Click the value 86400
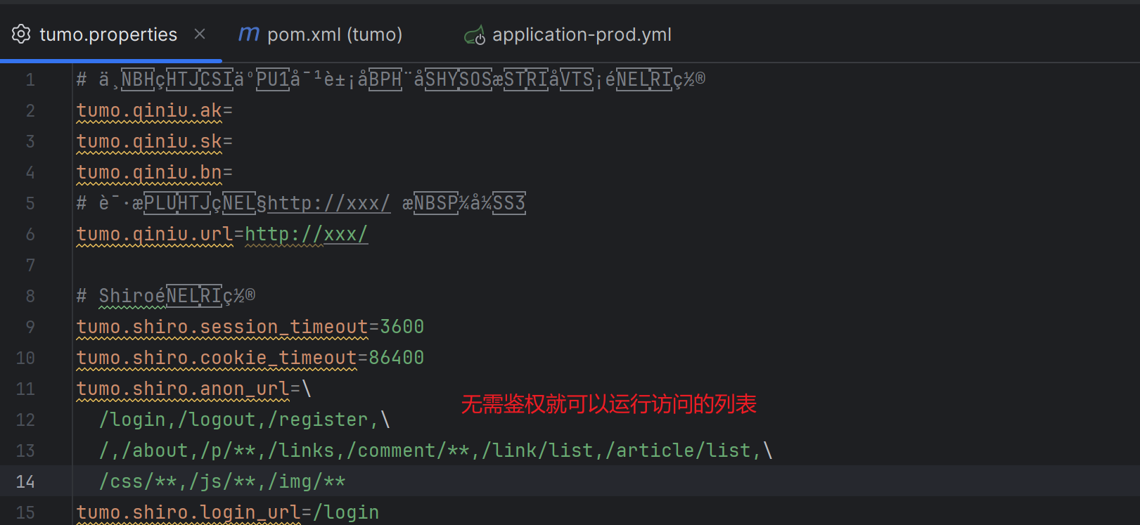Viewport: 1140px width, 525px height. tap(396, 358)
